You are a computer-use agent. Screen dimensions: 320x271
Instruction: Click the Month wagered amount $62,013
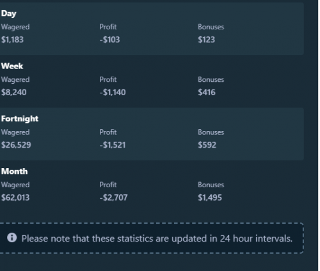pos(15,197)
